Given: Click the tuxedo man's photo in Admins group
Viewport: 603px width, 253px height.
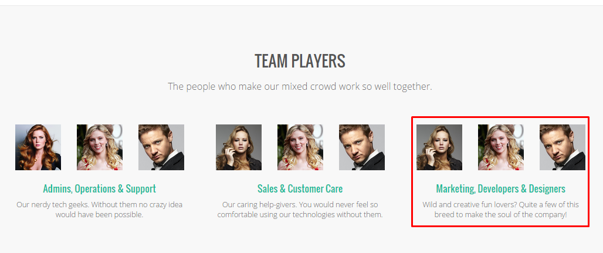Looking at the screenshot, I should pyautogui.click(x=161, y=147).
